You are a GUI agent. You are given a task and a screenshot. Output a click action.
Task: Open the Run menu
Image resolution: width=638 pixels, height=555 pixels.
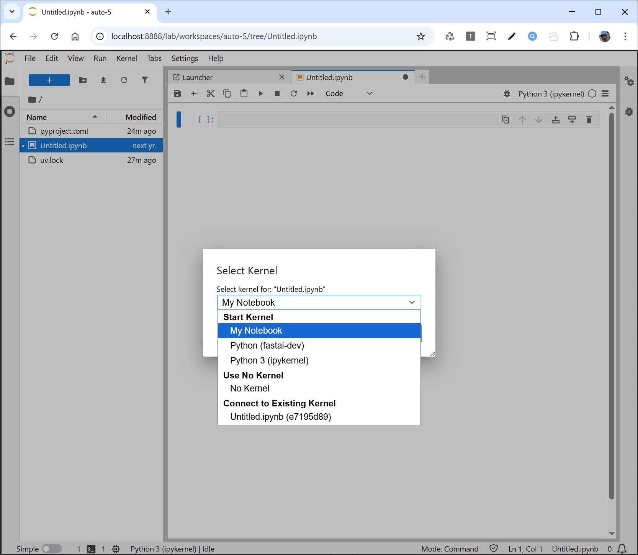tap(100, 58)
